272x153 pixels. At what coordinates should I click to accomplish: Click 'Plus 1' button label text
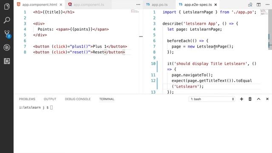tap(99, 46)
